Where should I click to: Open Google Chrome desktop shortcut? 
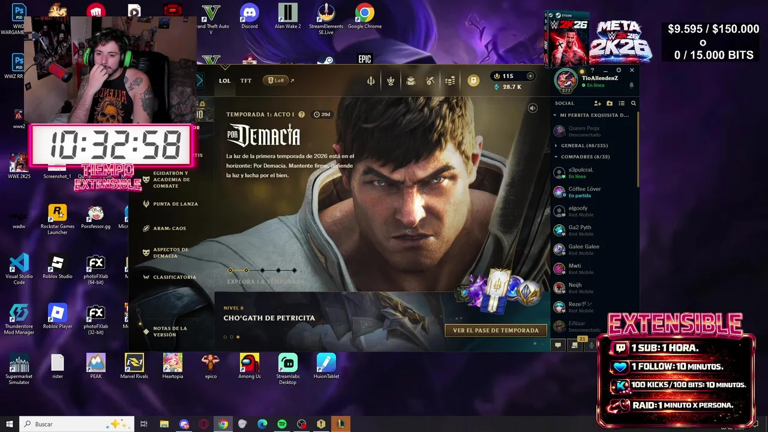[365, 16]
